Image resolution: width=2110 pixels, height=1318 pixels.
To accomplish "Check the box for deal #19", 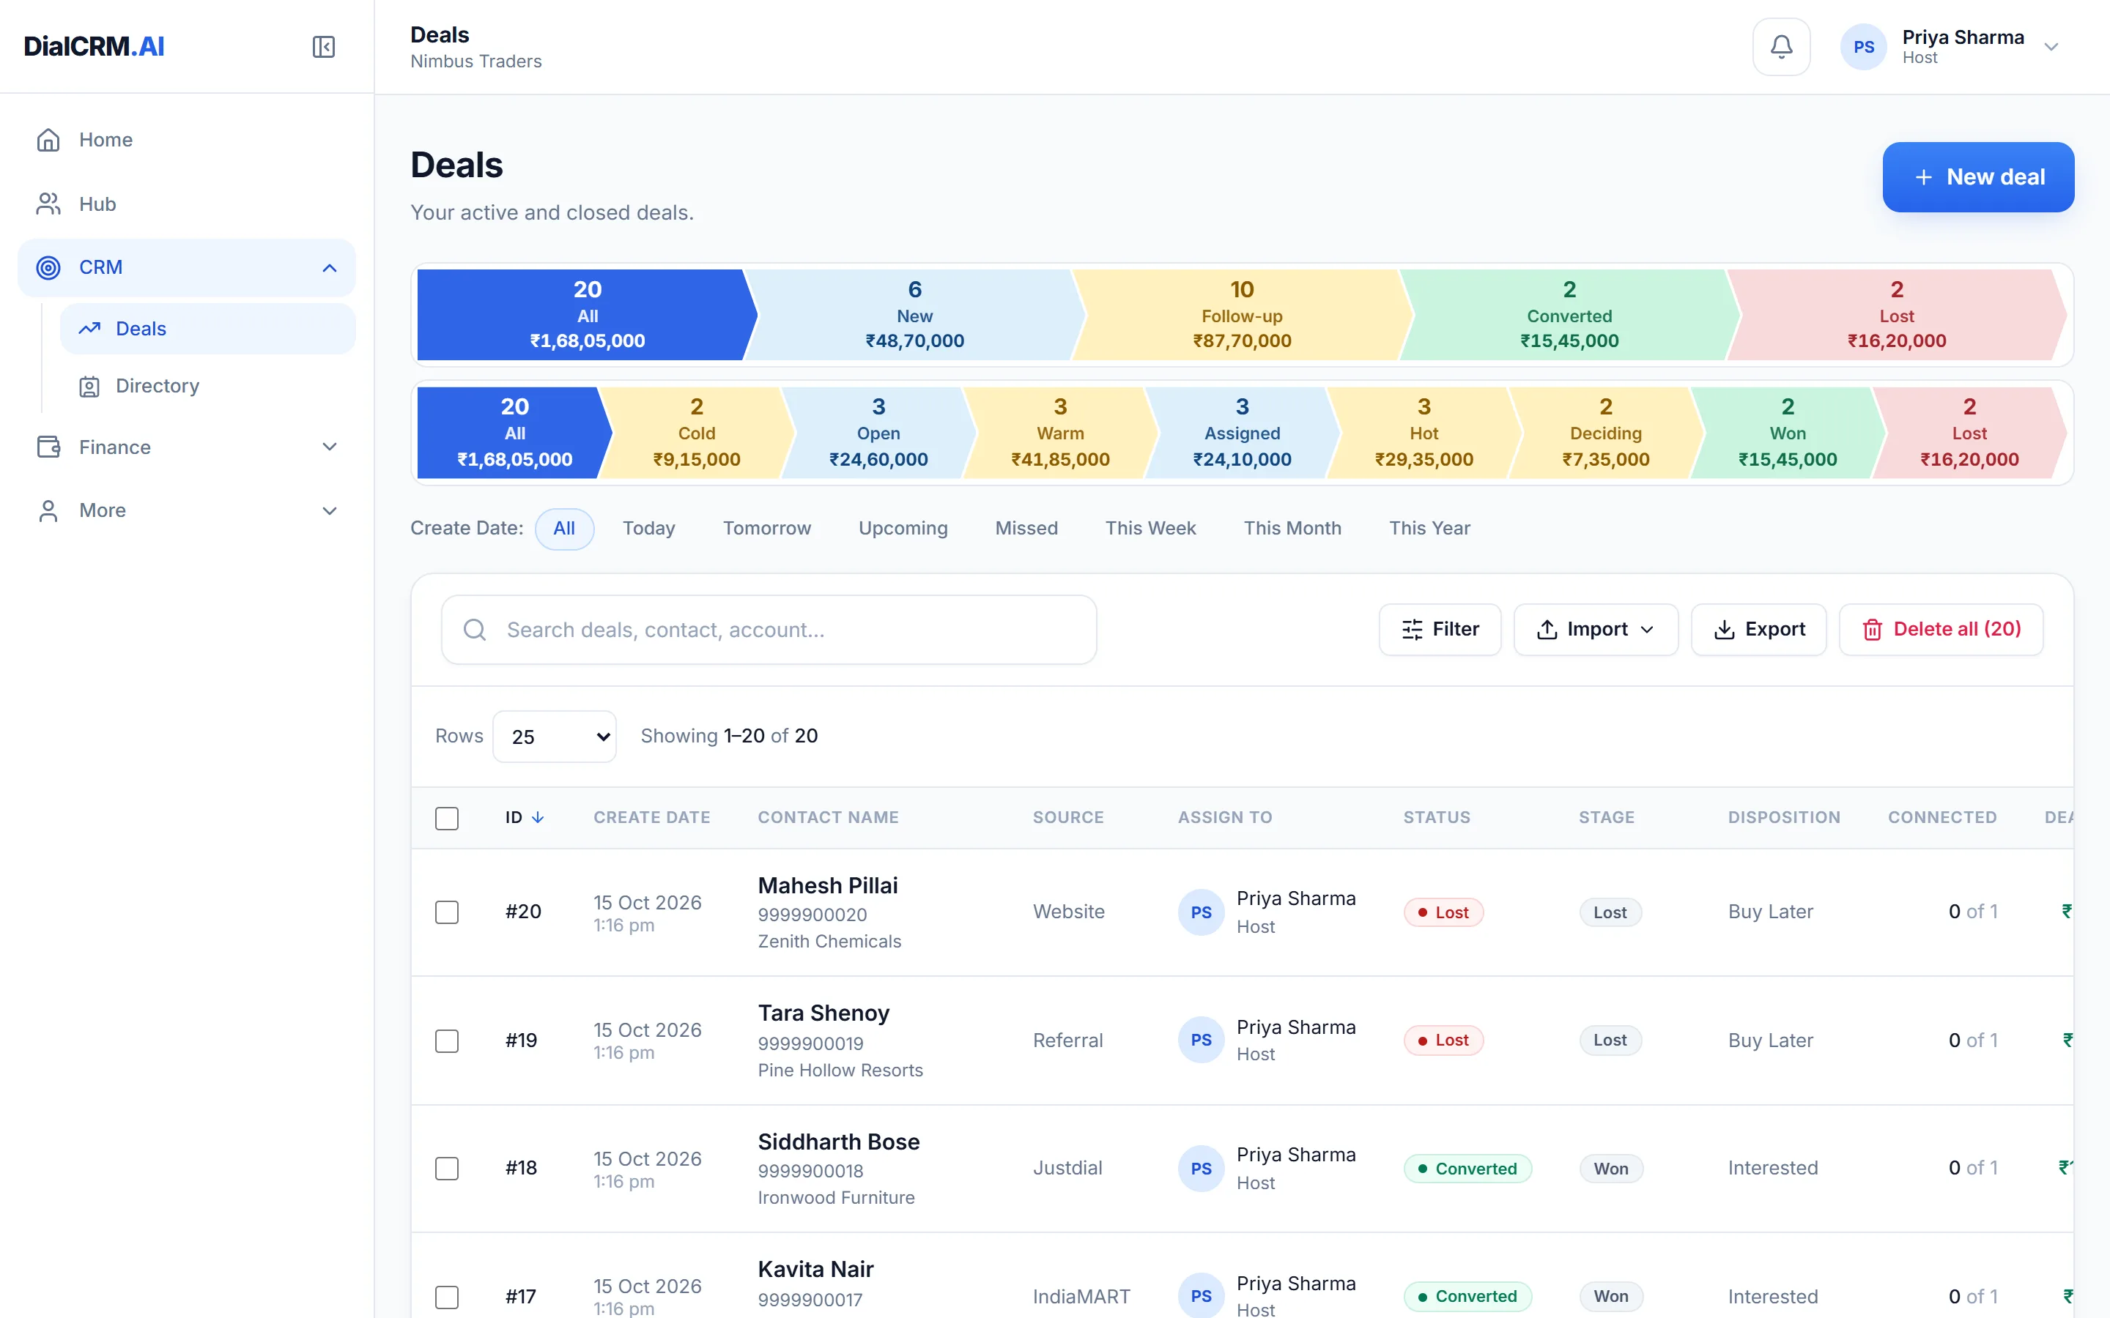I will pos(446,1040).
